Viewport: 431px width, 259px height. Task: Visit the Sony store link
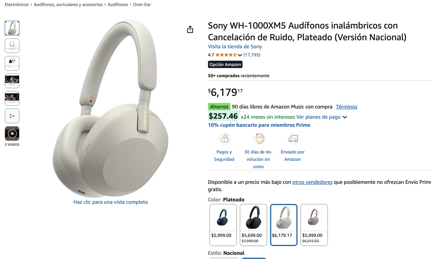(235, 47)
